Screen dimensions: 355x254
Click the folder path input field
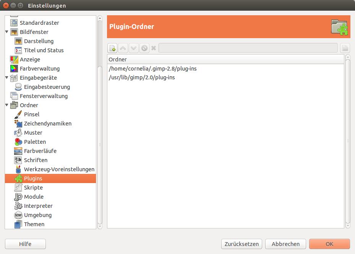point(248,48)
